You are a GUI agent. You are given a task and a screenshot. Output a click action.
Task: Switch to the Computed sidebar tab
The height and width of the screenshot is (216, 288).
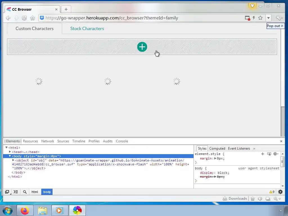point(217,148)
